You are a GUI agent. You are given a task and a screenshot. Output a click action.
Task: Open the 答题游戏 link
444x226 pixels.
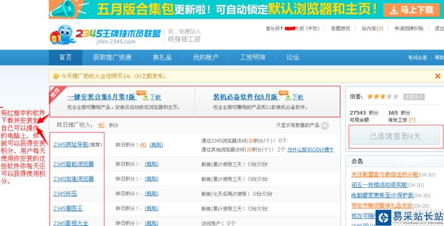pyautogui.click(x=340, y=28)
